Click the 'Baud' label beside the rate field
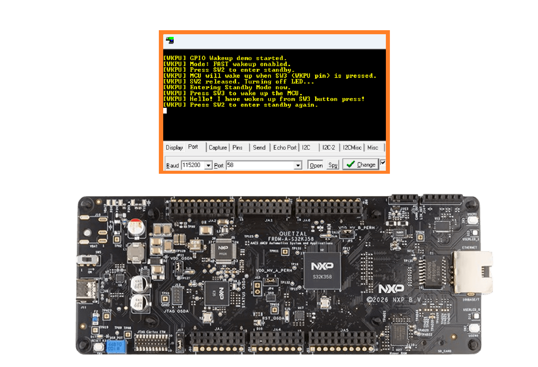Image resolution: width=538 pixels, height=367 pixels. tap(173, 165)
